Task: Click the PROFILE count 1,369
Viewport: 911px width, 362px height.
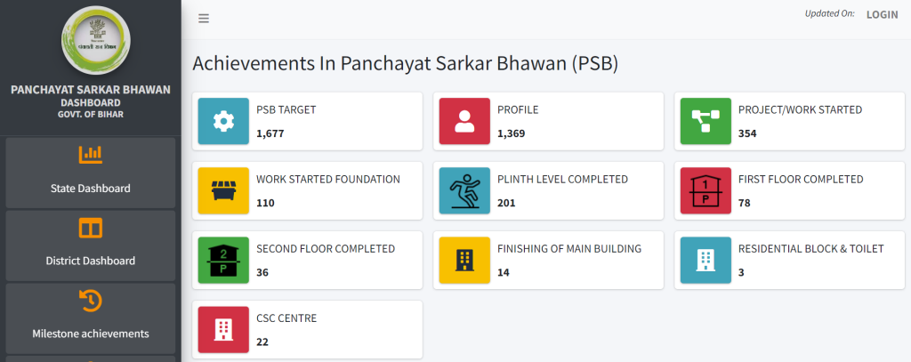Action: click(511, 133)
